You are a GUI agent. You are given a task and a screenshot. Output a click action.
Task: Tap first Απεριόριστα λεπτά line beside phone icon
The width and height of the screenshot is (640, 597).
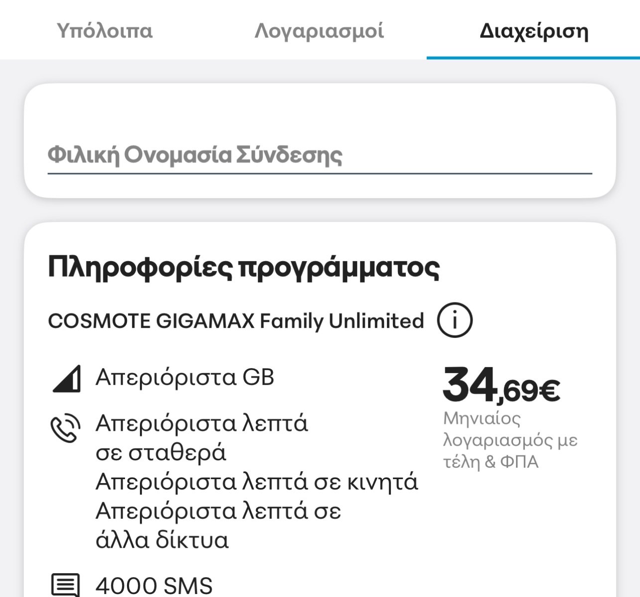[x=202, y=424]
